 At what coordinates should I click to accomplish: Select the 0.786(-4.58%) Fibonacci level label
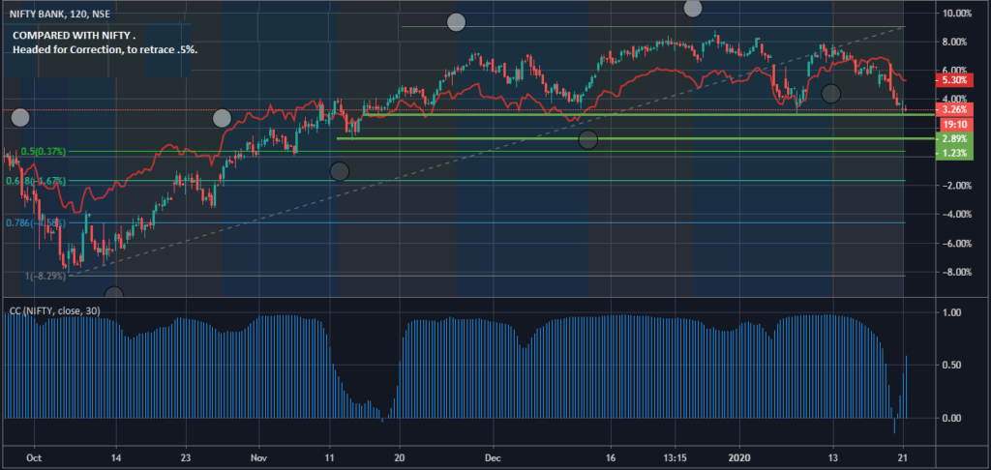pos(36,223)
